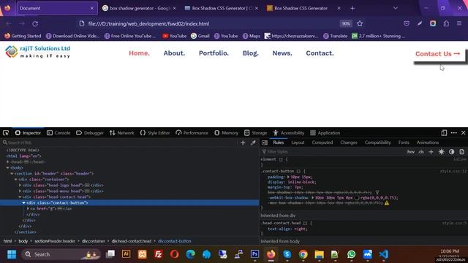Open a new browser tab with plus
Viewport: 468px width, 263px height.
pyautogui.click(x=352, y=8)
